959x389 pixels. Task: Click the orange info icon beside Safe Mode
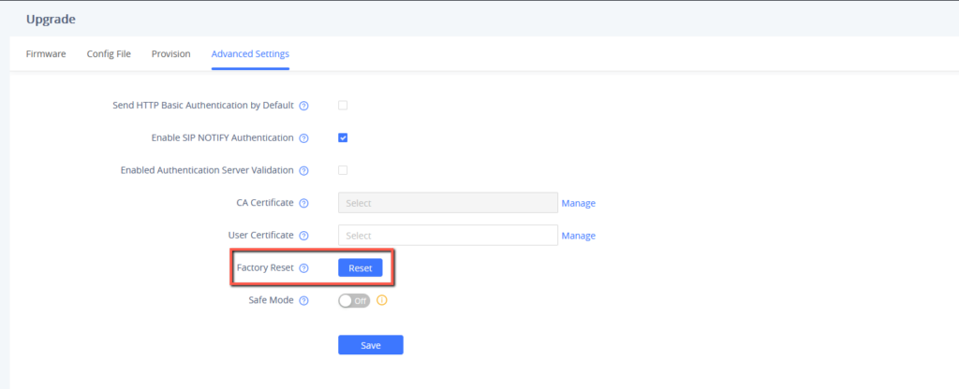(382, 300)
